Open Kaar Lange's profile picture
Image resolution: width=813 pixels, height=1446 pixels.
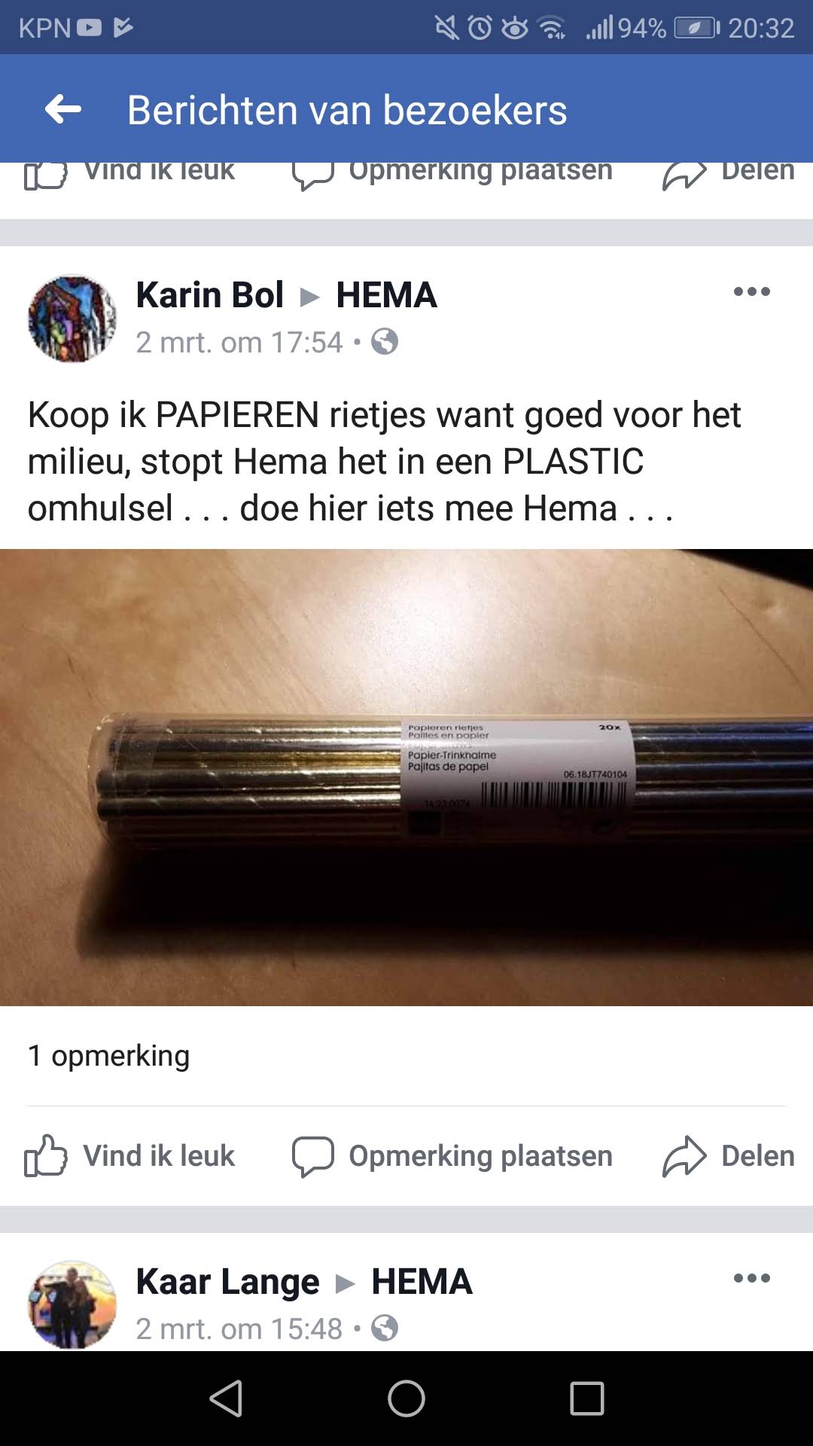click(72, 1304)
